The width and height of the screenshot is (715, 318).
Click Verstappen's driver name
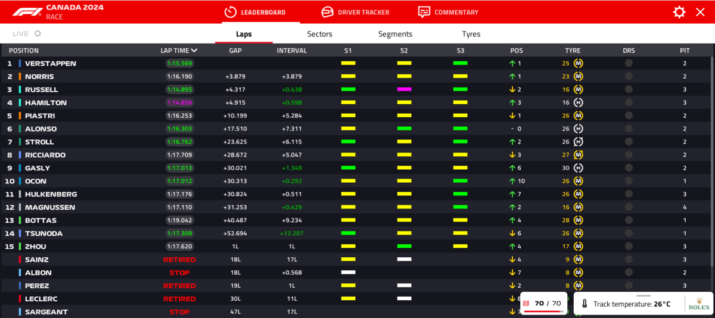50,63
